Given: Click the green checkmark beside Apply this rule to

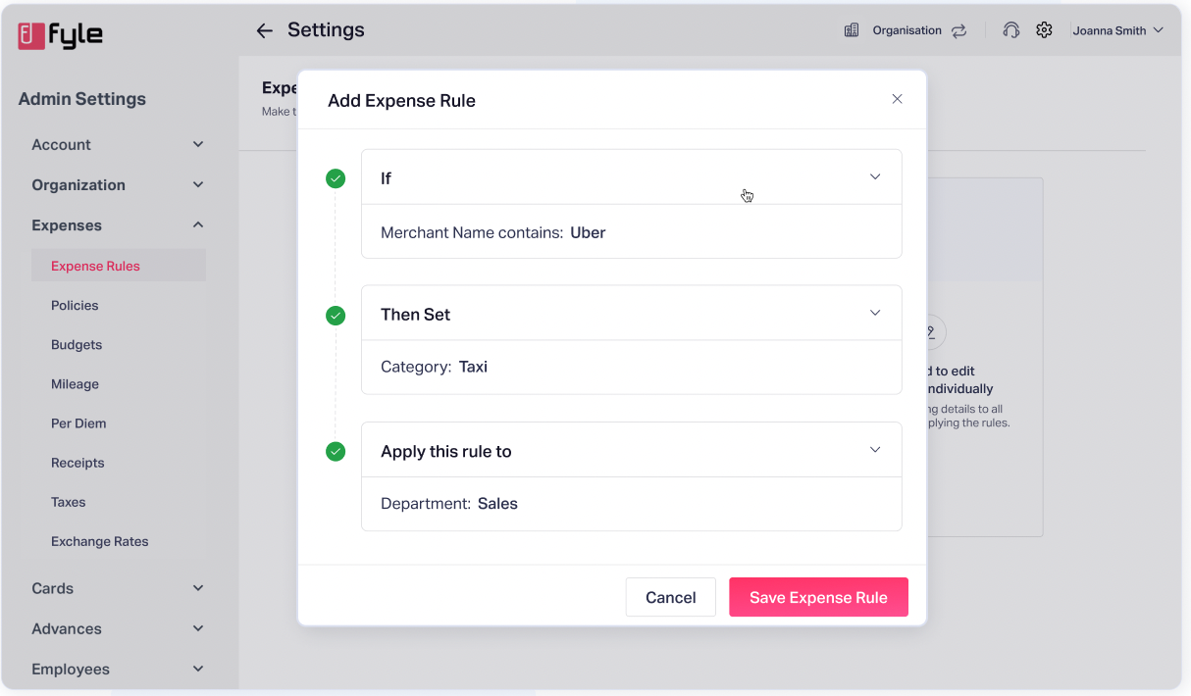Looking at the screenshot, I should 336,452.
